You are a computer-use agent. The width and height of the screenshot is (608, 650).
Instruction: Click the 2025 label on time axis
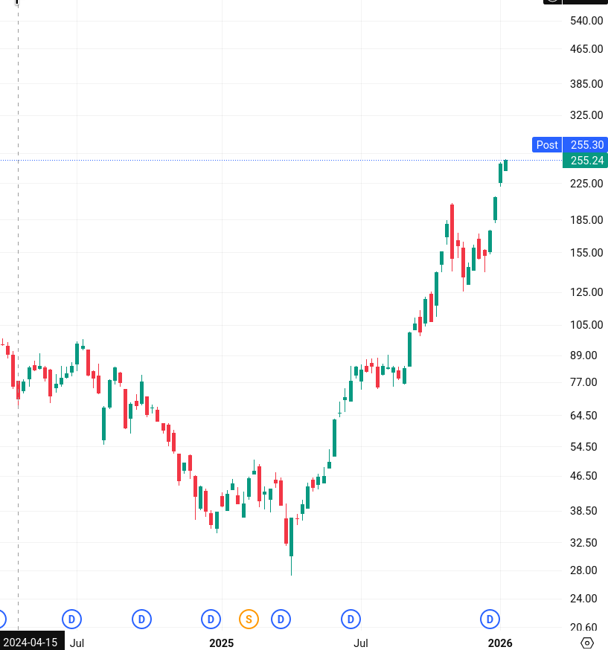click(221, 643)
